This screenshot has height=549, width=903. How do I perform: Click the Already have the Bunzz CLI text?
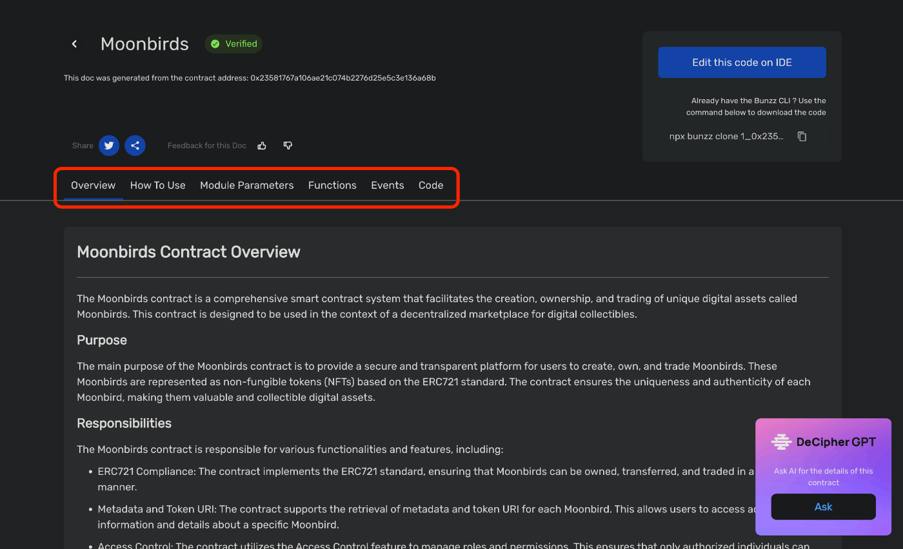756,106
